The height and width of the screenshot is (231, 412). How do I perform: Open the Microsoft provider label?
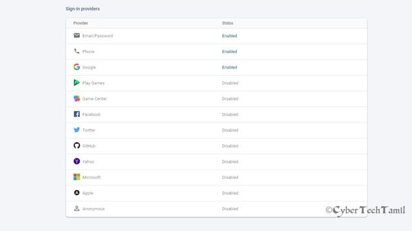tap(91, 177)
